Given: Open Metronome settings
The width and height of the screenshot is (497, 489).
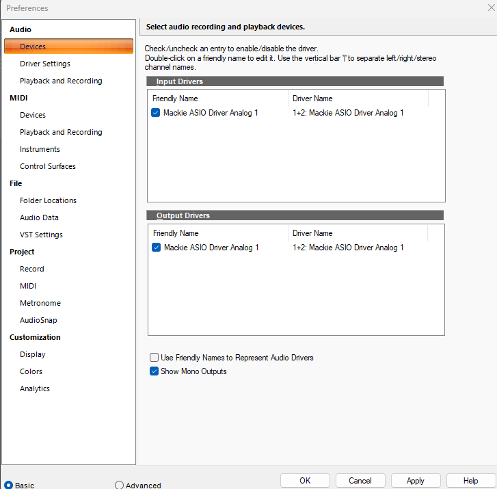Looking at the screenshot, I should tap(40, 304).
